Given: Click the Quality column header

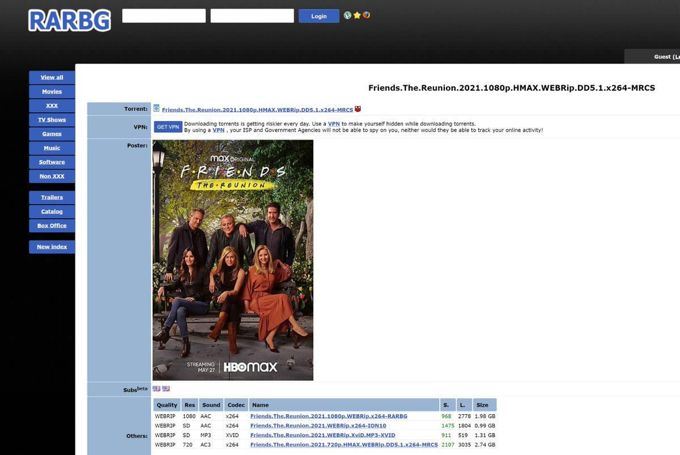Looking at the screenshot, I should 167,405.
